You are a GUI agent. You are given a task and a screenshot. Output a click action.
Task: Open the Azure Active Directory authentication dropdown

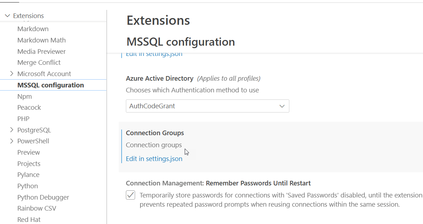(x=207, y=106)
